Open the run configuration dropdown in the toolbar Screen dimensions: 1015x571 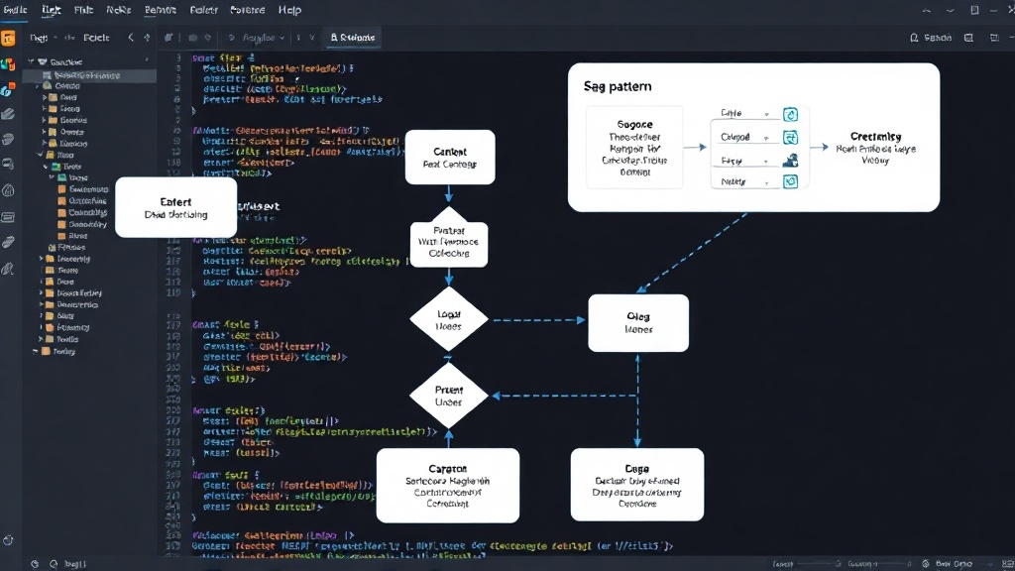tap(263, 38)
